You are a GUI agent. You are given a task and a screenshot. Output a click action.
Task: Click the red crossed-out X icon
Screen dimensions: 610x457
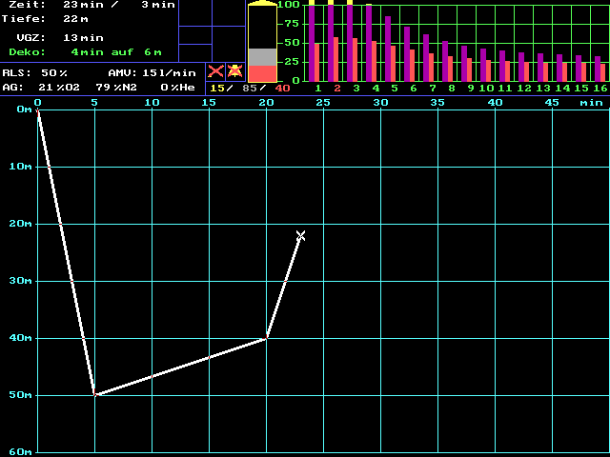[x=215, y=71]
